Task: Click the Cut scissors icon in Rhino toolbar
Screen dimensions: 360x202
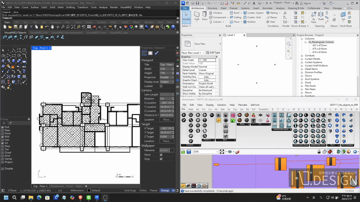Action: pos(31,27)
